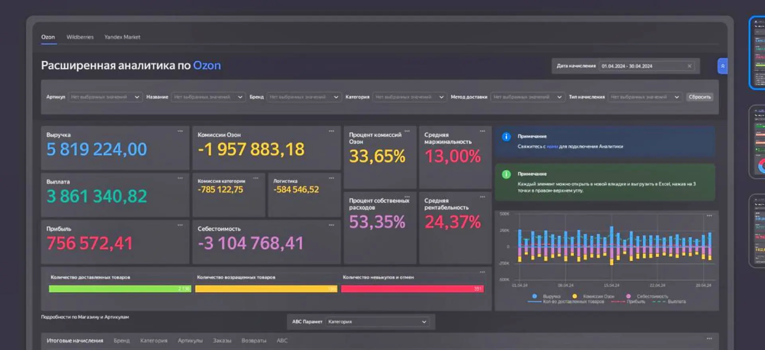This screenshot has height=350, width=765.
Task: Clear the date range with X icon
Action: [689, 66]
